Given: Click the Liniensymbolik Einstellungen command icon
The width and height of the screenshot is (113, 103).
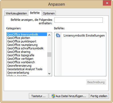Looking at the screenshot, I should 58,35.
